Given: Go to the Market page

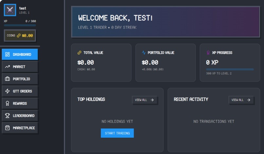Looking at the screenshot, I should tap(20, 67).
